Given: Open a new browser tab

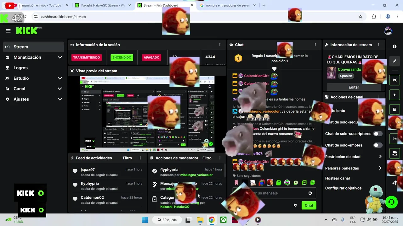Looking at the screenshot, I should click(264, 5).
